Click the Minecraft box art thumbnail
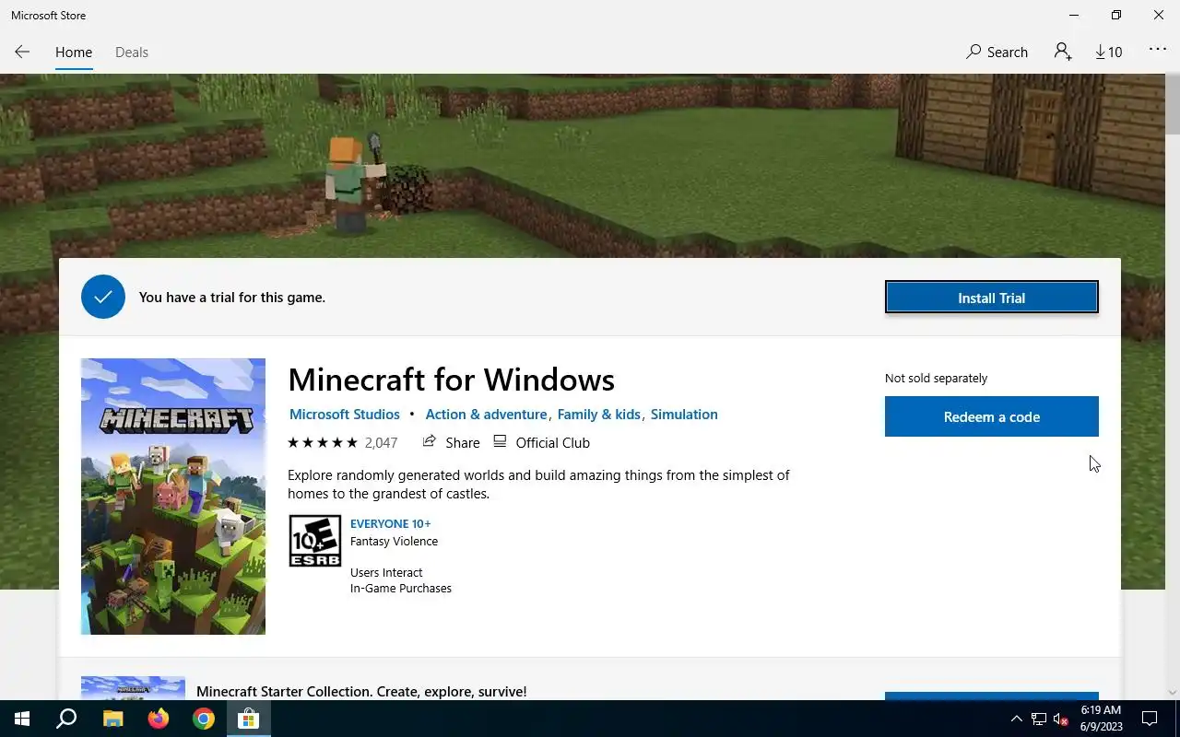Viewport: 1180px width, 737px height. point(173,497)
